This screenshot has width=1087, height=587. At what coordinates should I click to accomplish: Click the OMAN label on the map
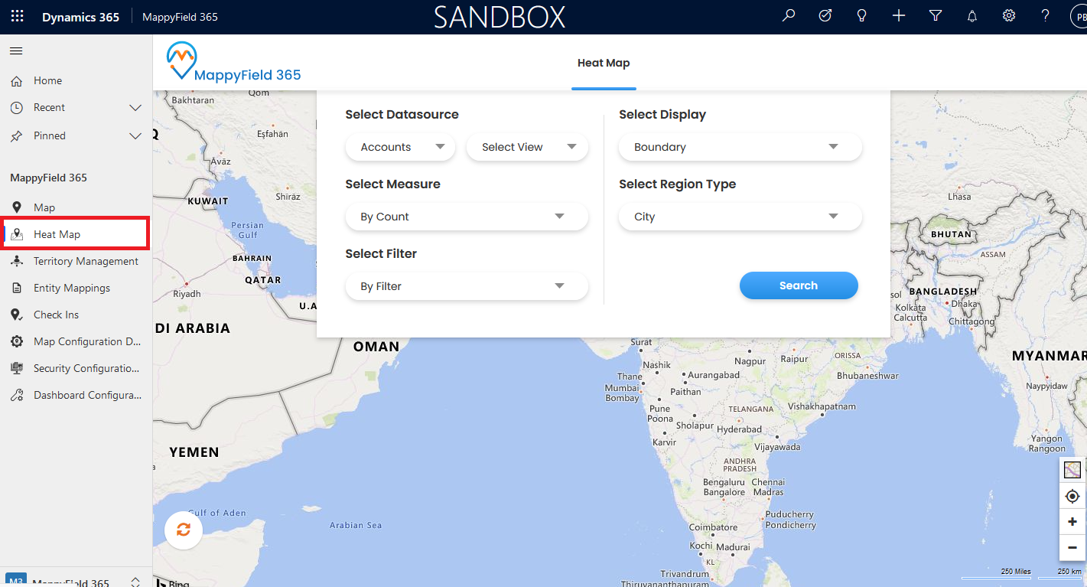pos(376,347)
